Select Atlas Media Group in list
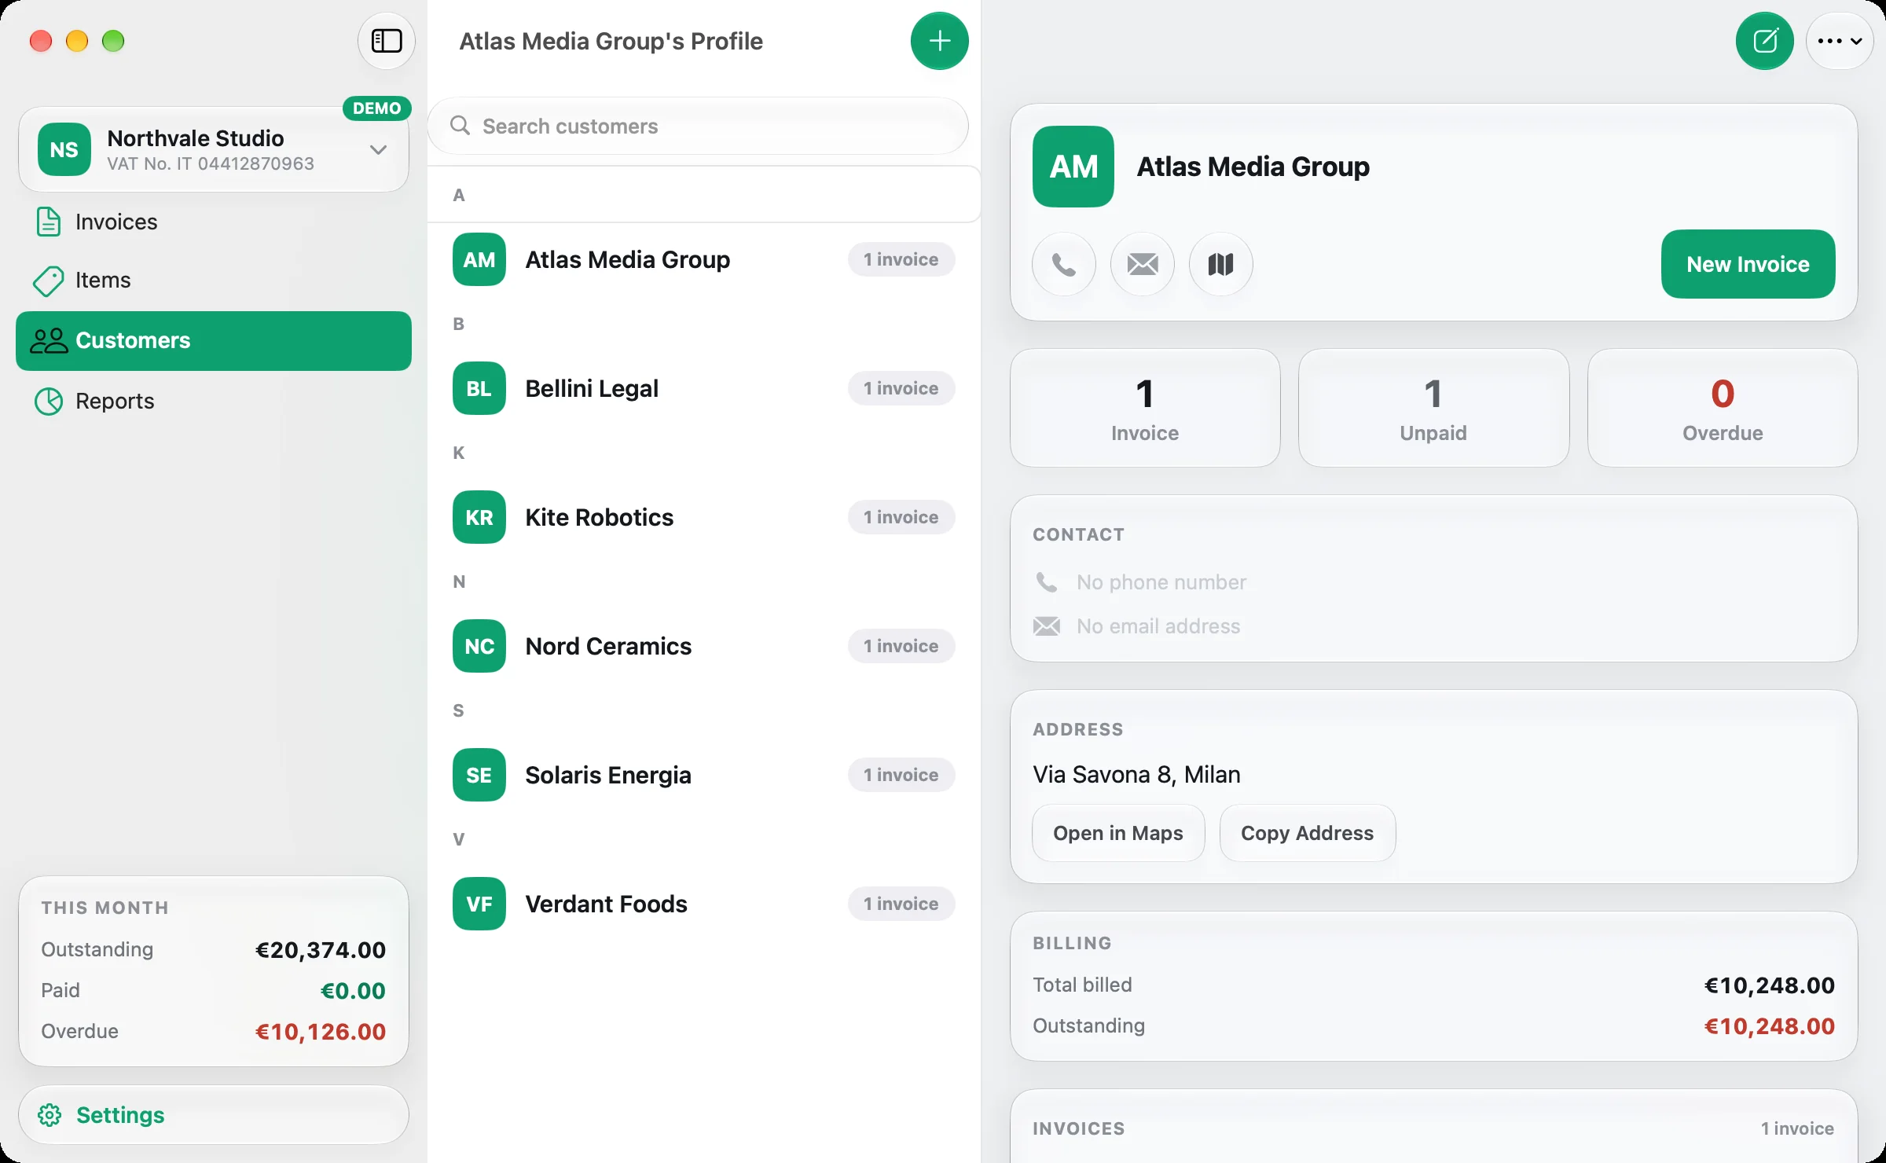1886x1163 pixels. [x=704, y=259]
